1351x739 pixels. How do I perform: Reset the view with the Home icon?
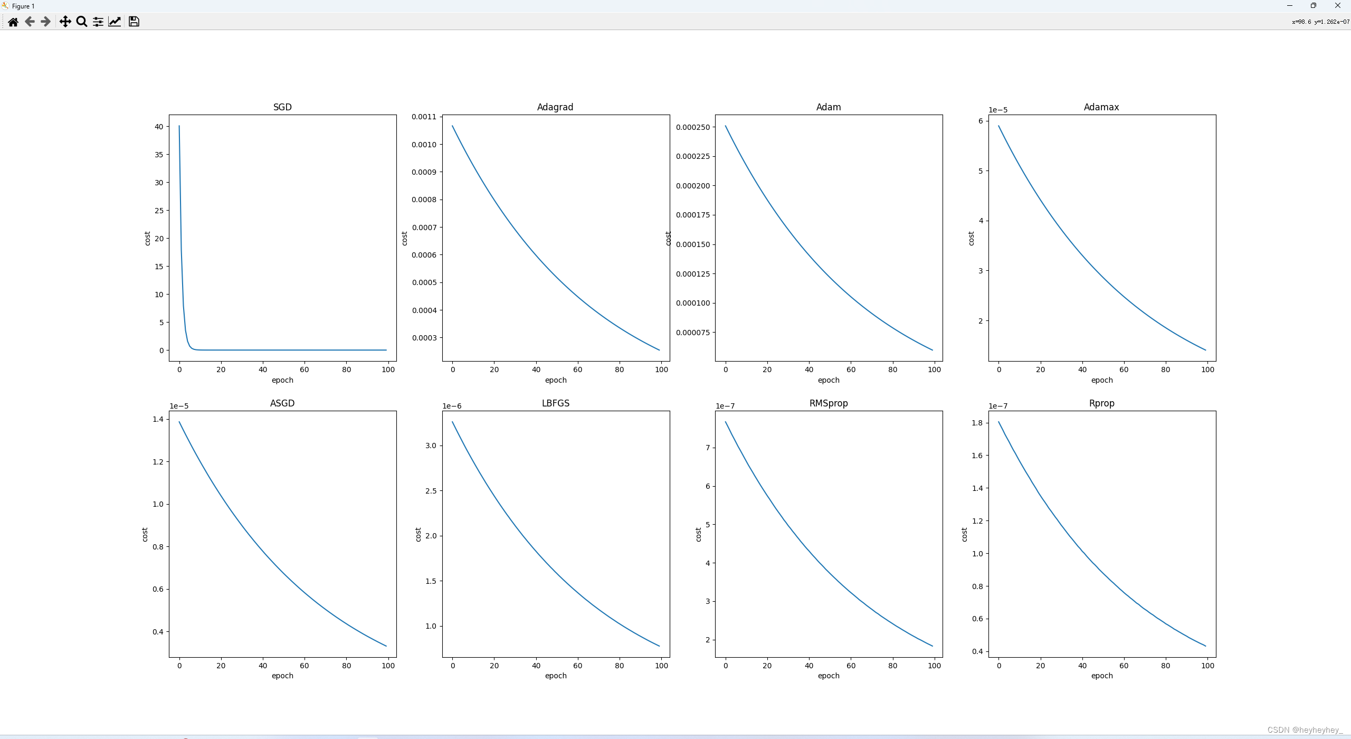pos(13,22)
